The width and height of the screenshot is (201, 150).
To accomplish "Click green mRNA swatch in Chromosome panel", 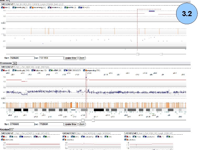I will (x=52, y=71).
